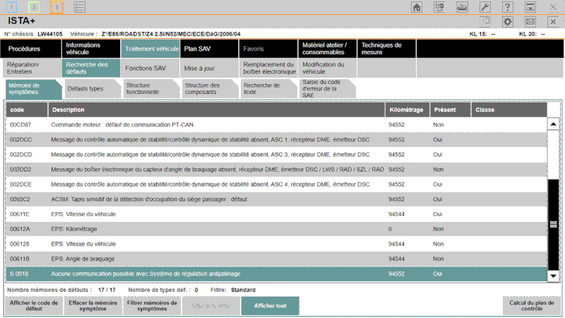The image size is (565, 318).
Task: Open Plan SAV menu
Action: [209, 49]
